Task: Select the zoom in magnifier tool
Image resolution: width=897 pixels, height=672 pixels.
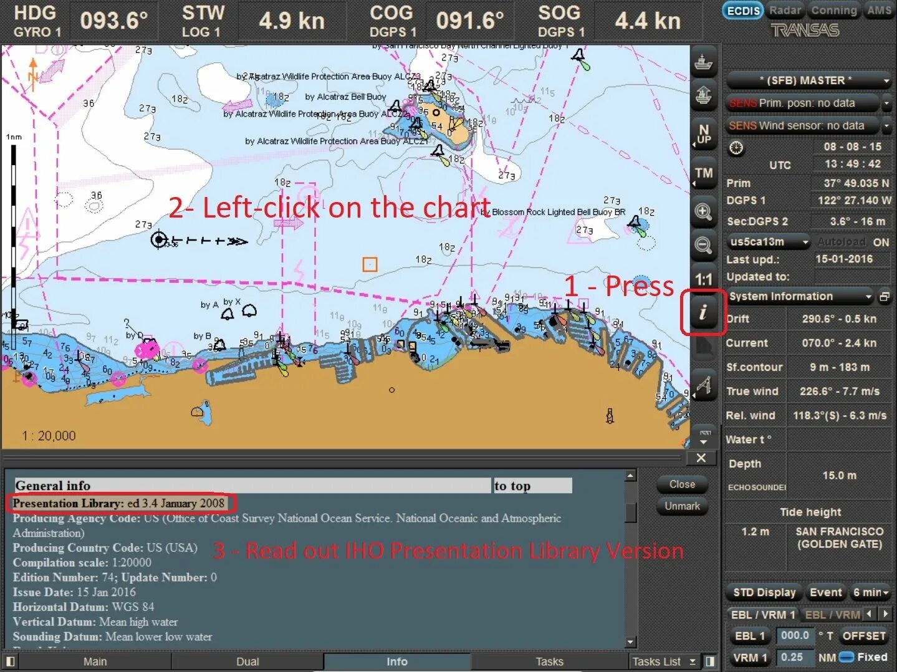Action: pos(703,212)
